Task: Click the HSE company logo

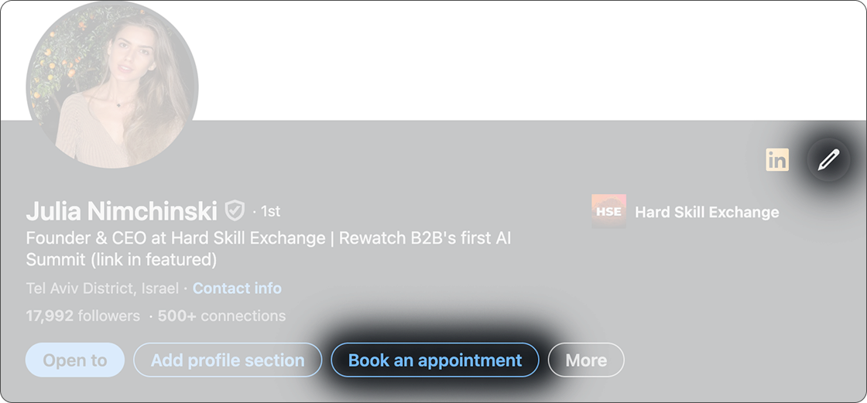Action: (608, 212)
